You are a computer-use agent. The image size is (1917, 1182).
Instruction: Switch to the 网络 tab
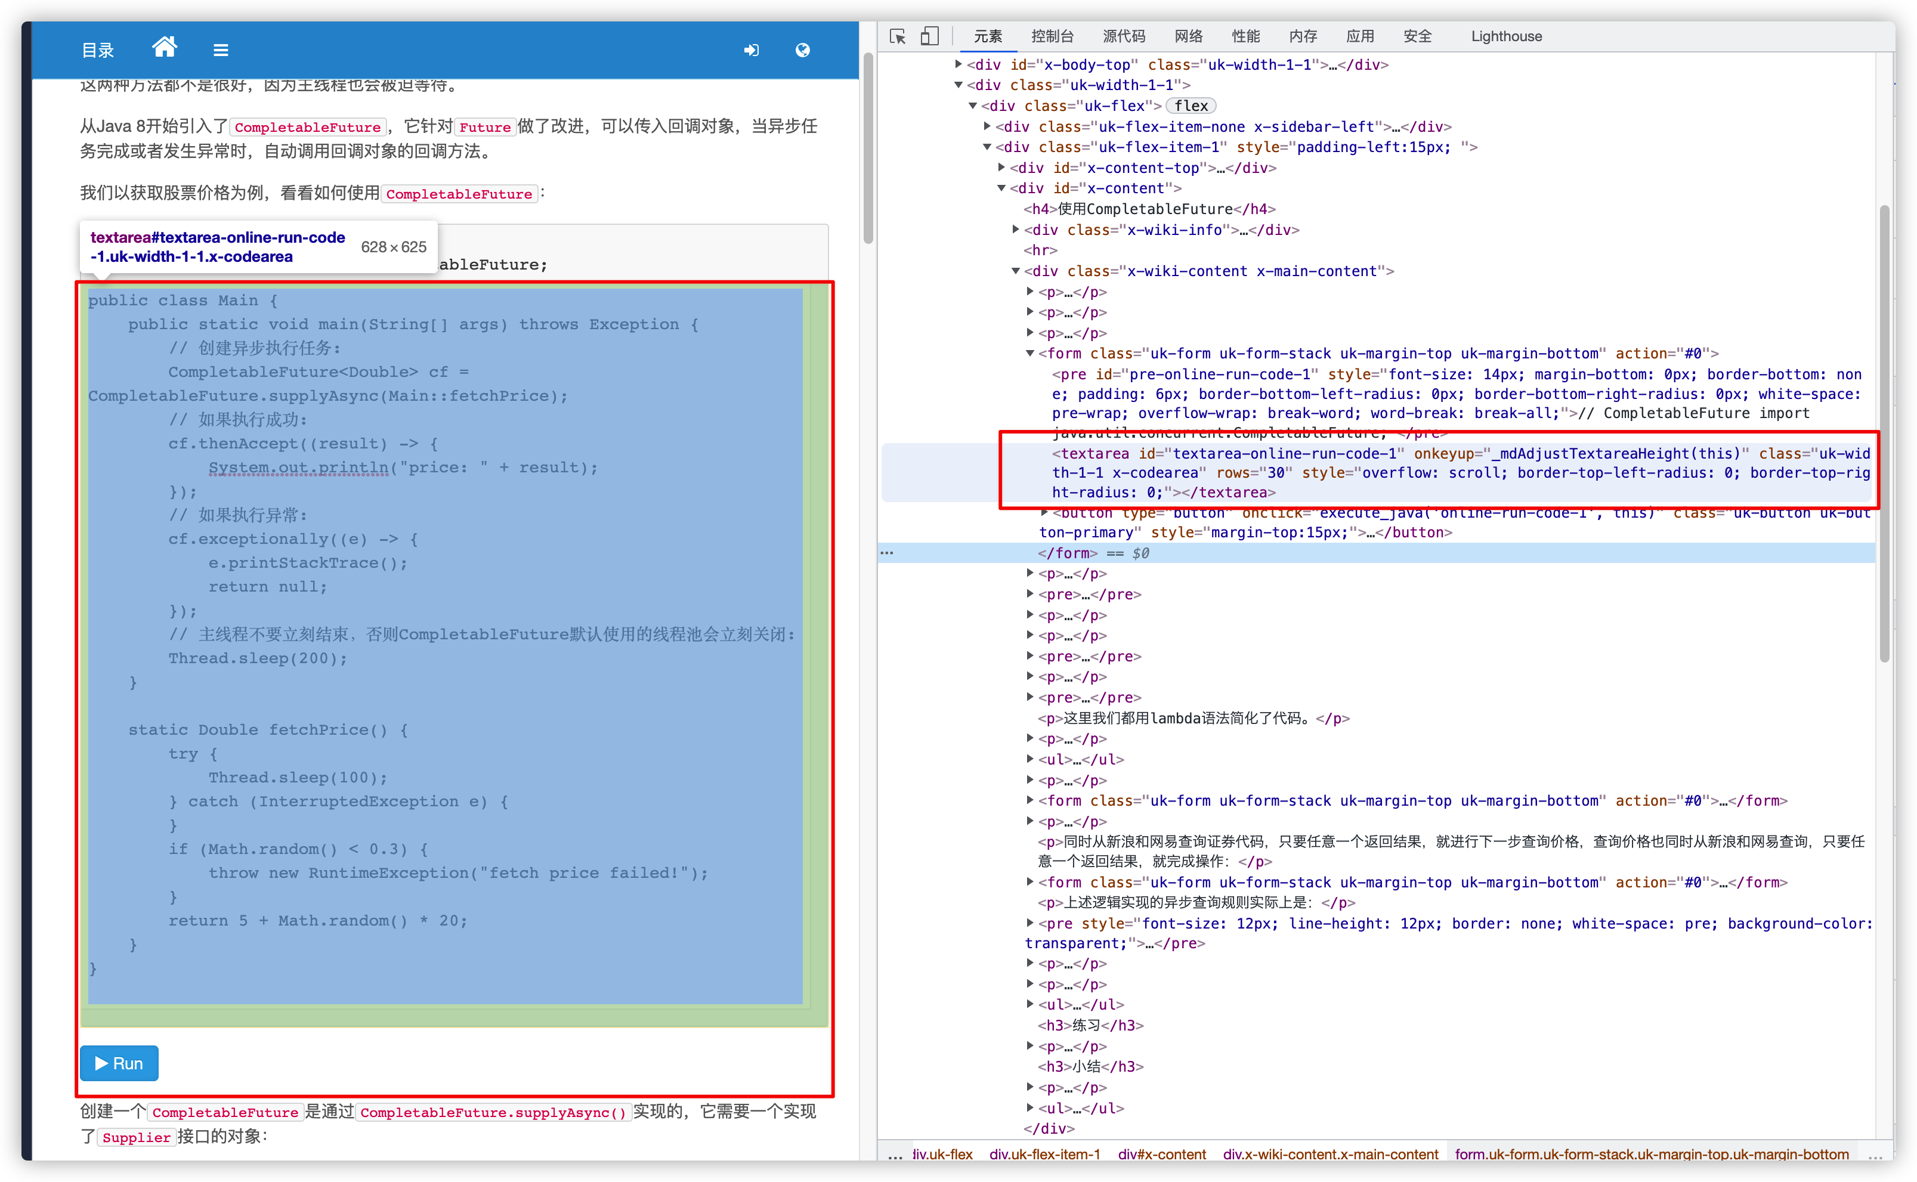1188,36
